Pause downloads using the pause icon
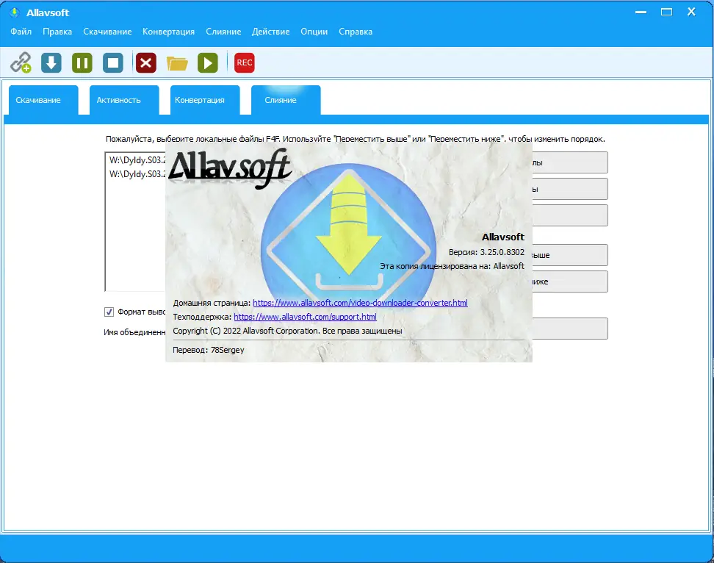This screenshot has height=563, width=714. 82,62
